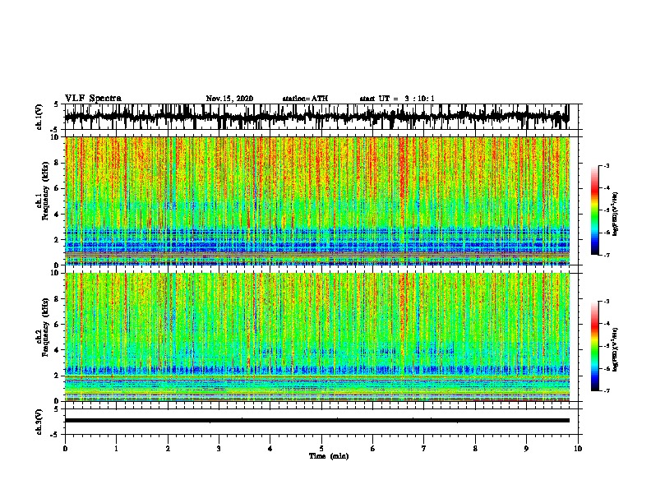Click the 'ch.3(V)' axis label
Image resolution: width=651 pixels, height=503 pixels.
[39, 422]
